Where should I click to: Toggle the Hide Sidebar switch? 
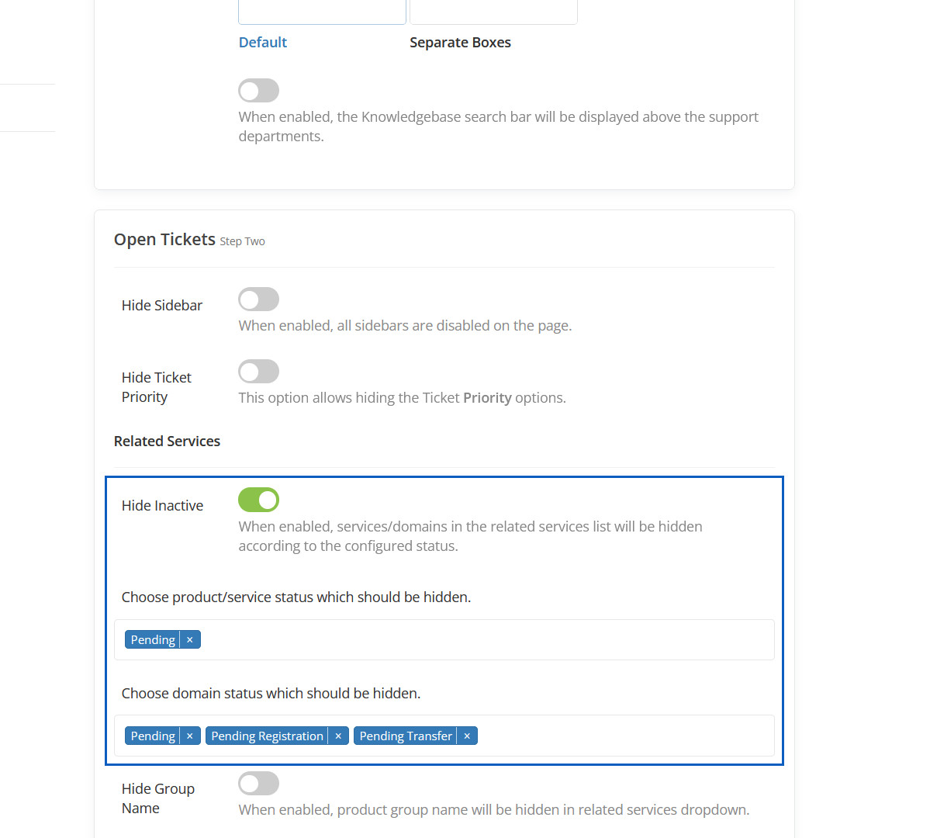coord(258,300)
